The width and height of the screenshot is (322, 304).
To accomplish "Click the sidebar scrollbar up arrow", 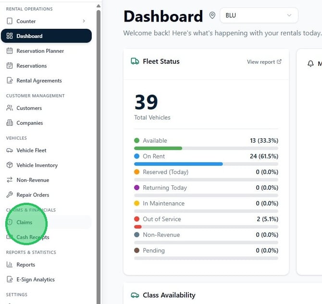I will point(99,6).
